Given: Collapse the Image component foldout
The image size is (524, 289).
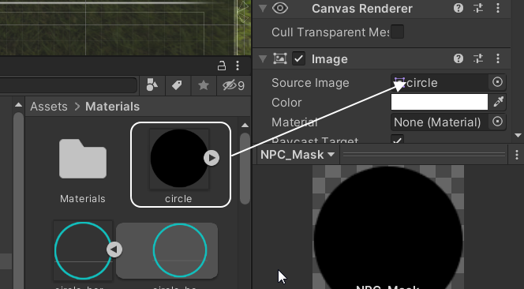Looking at the screenshot, I should tap(263, 59).
